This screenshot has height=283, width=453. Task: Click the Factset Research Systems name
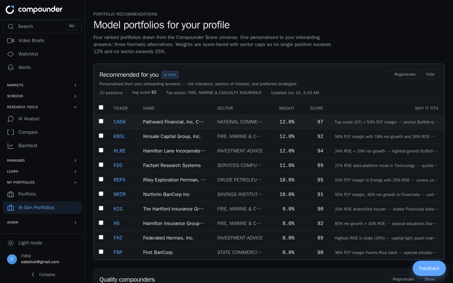[x=172, y=165]
